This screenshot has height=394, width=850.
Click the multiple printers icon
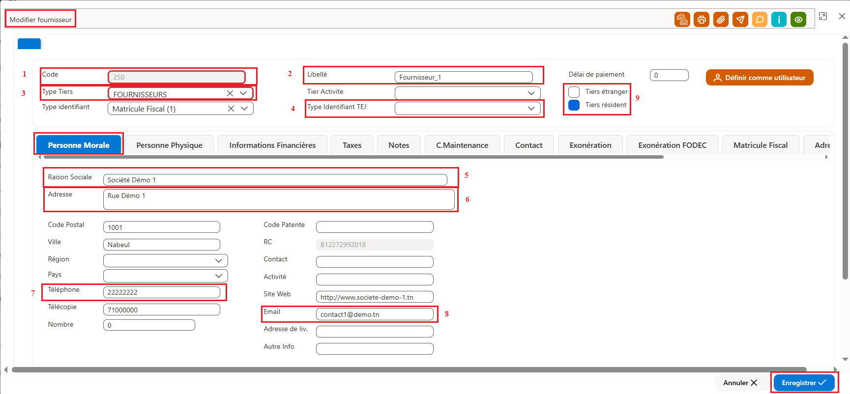point(682,20)
